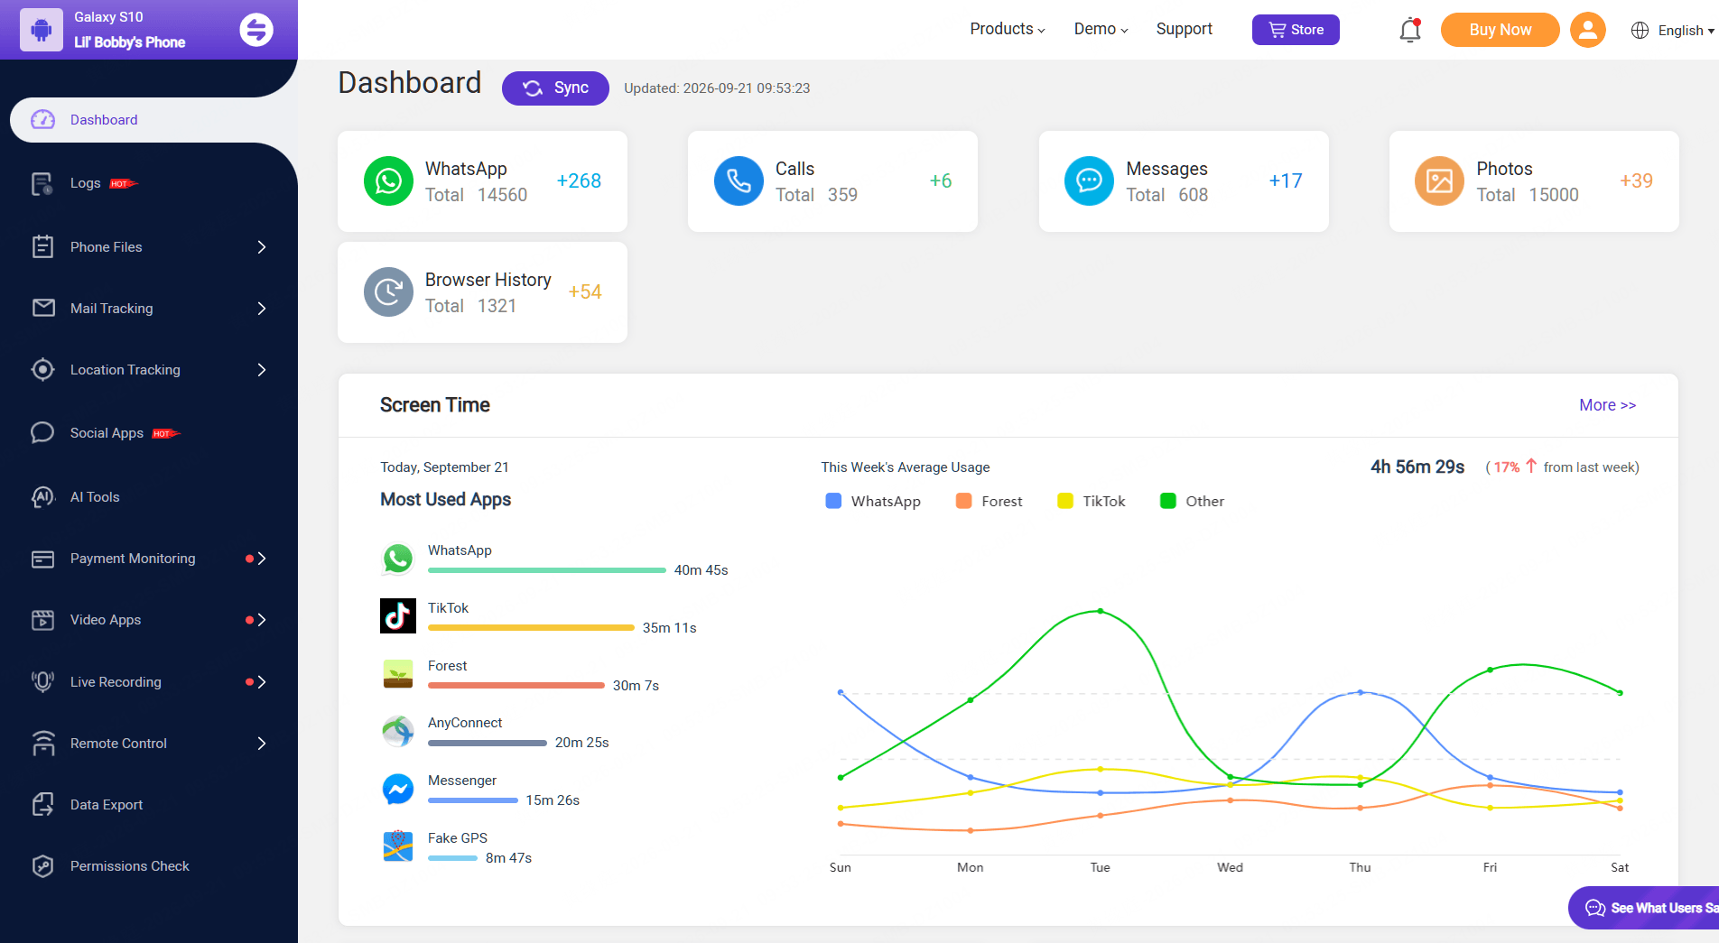Toggle Other series in chart legend
This screenshot has height=943, width=1719.
pos(1192,501)
